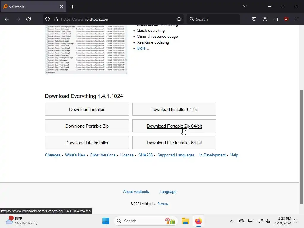Expand the list all tabs chevron
Viewport: 304px width, 228px height.
click(245, 7)
